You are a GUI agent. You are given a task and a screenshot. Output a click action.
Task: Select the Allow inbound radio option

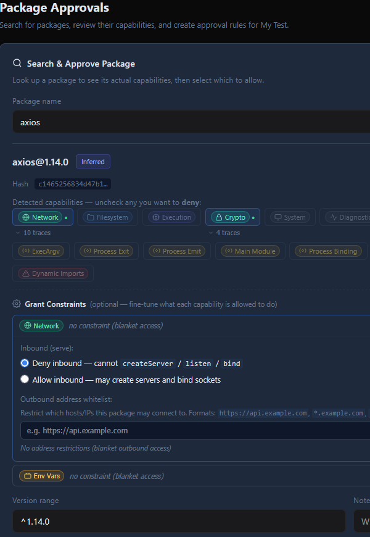click(x=25, y=380)
